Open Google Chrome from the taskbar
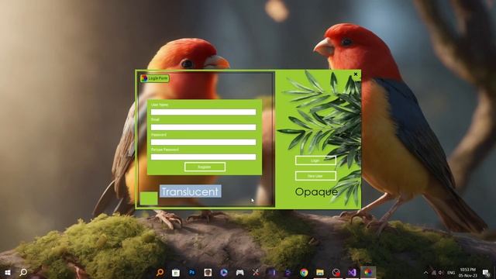The width and height of the screenshot is (496, 279). [x=304, y=272]
